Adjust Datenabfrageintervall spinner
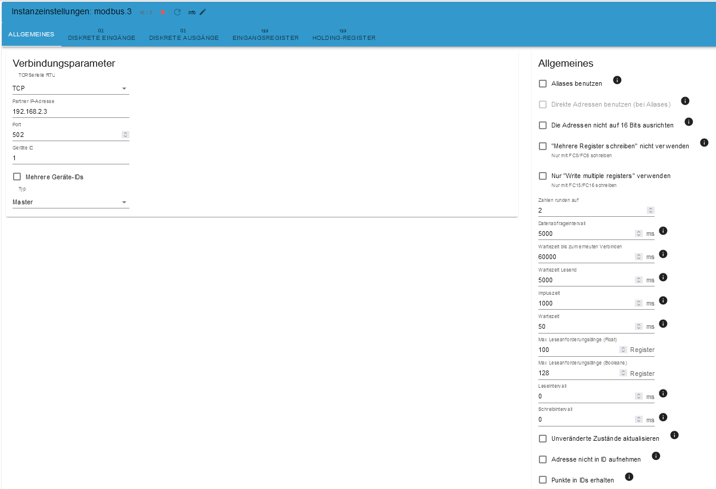The image size is (716, 489). (x=638, y=233)
